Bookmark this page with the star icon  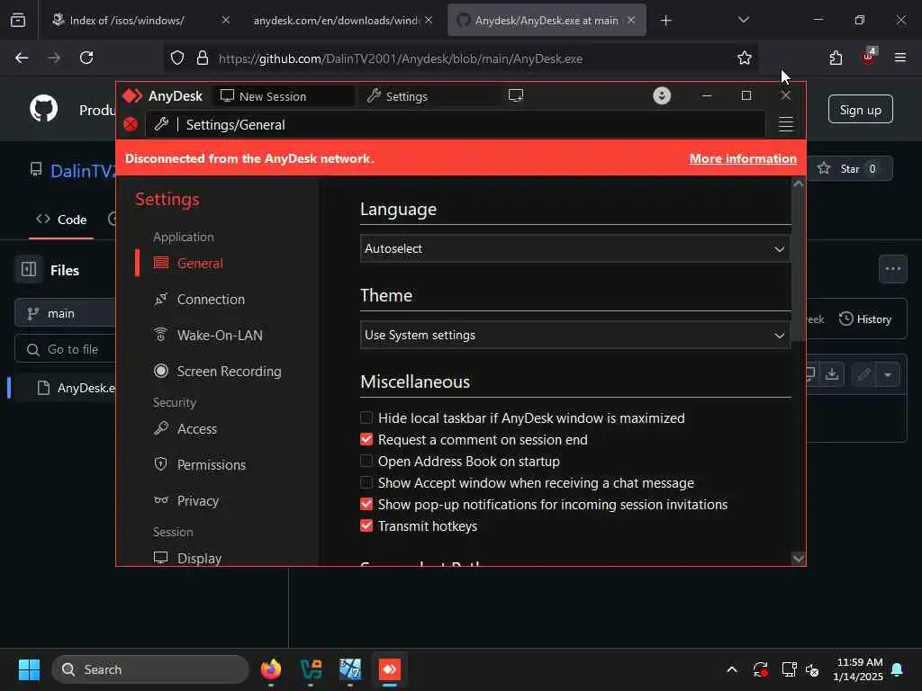click(744, 58)
